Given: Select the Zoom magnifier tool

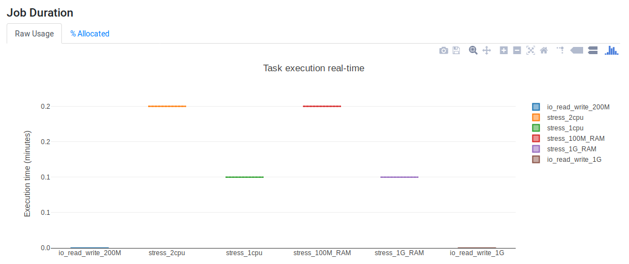Looking at the screenshot, I should [473, 50].
